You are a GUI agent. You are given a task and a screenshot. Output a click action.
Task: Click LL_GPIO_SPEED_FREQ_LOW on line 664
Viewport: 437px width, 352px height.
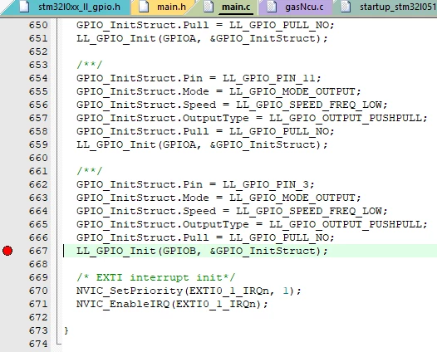click(x=309, y=212)
